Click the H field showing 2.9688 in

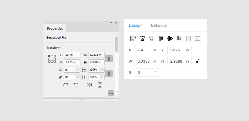pos(97,62)
